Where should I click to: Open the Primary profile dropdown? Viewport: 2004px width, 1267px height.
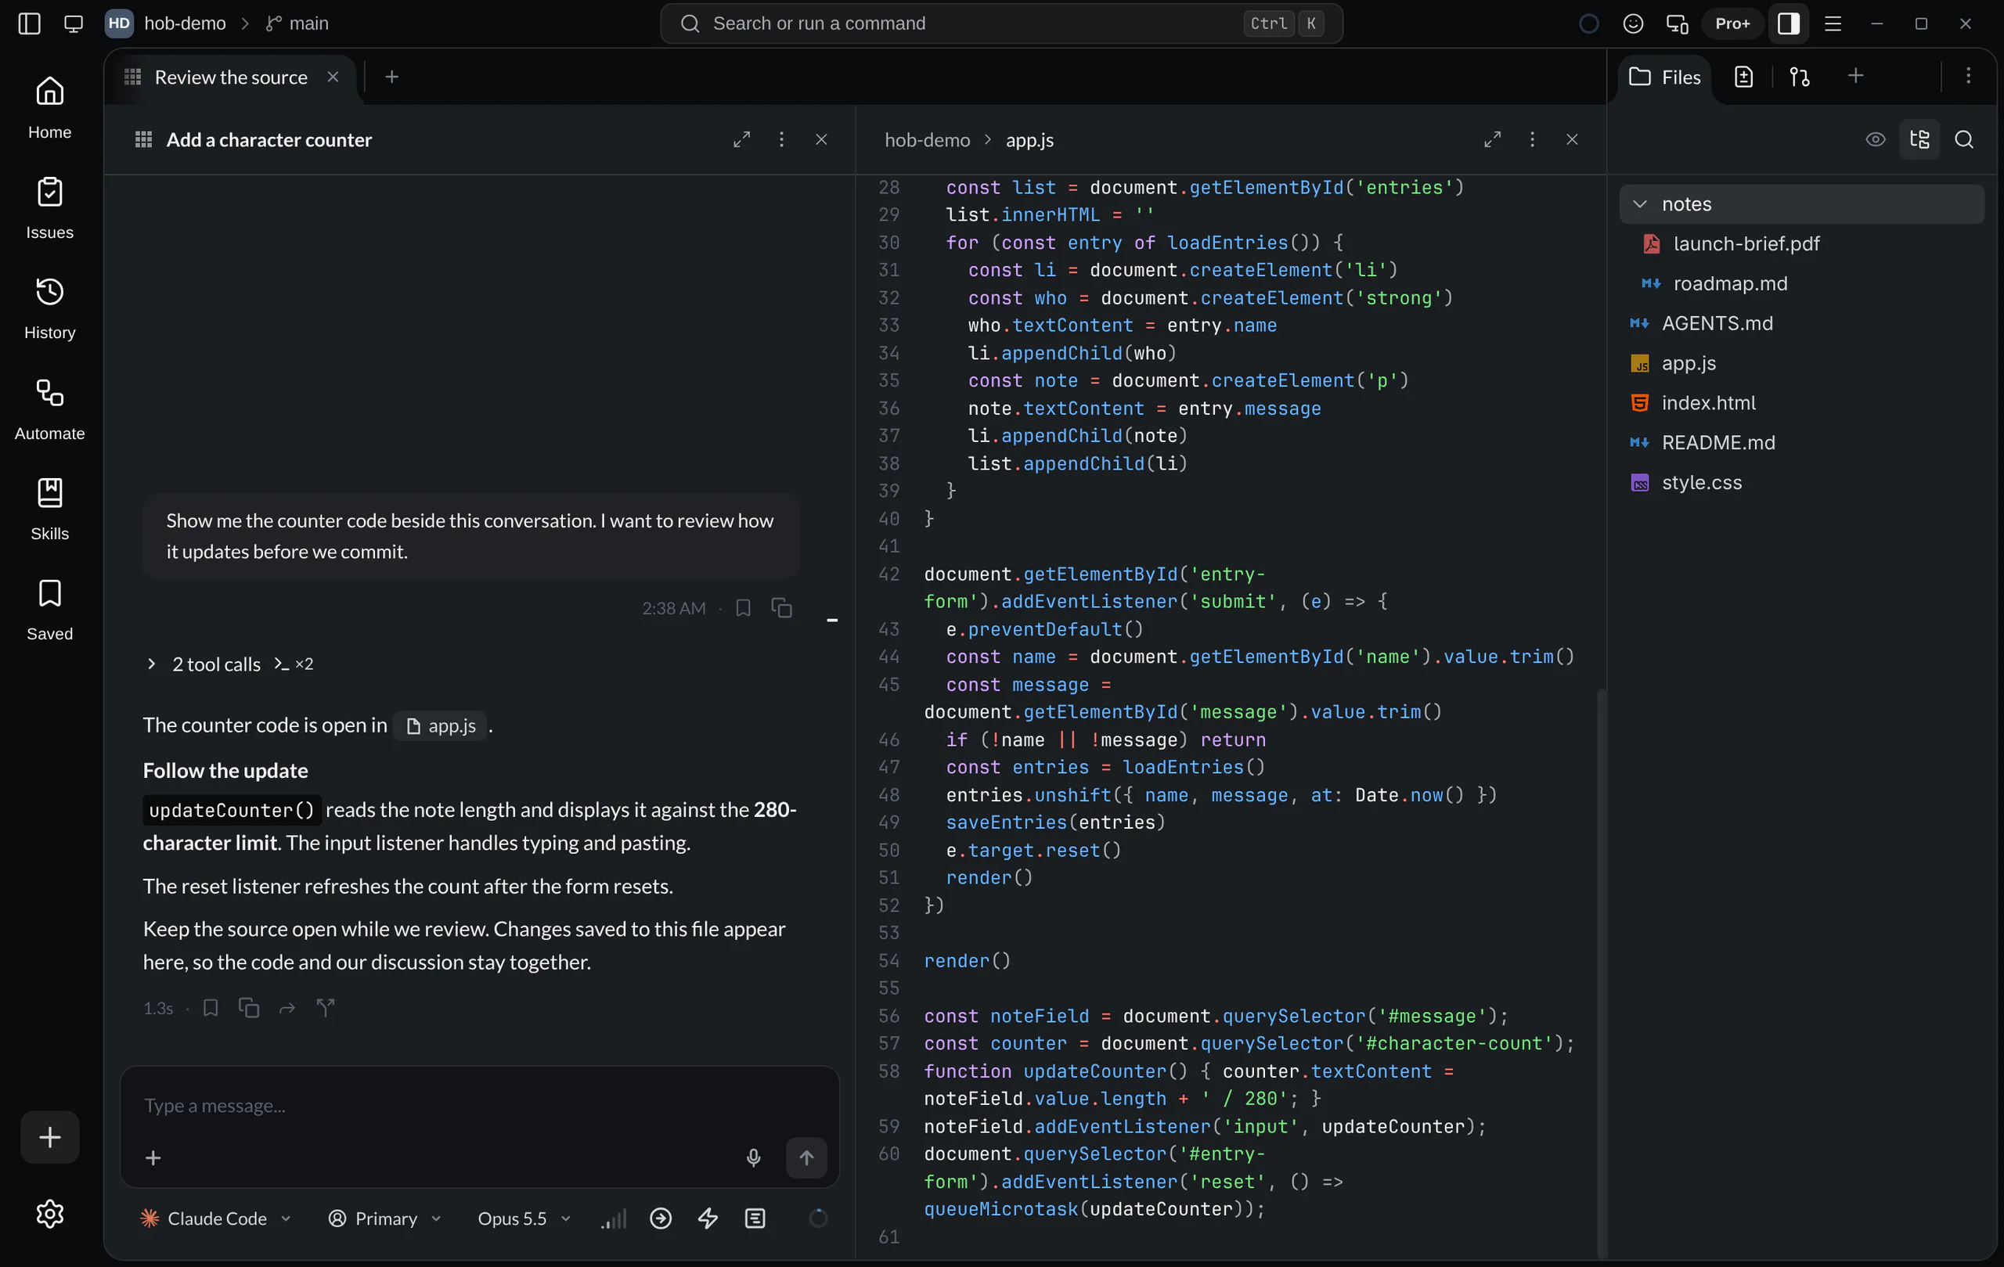pyautogui.click(x=384, y=1218)
